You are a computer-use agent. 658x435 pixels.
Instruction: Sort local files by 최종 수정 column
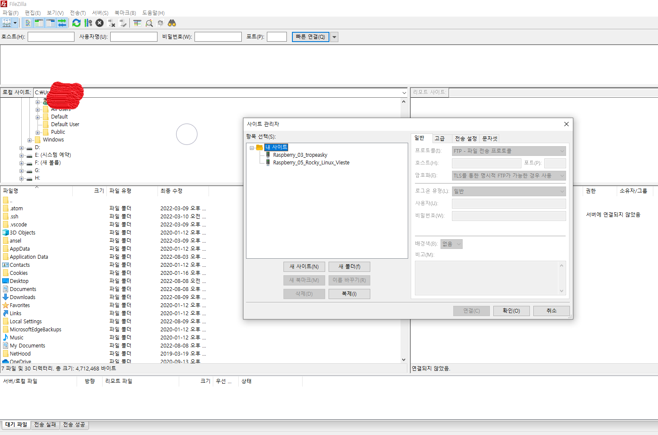[x=183, y=191]
